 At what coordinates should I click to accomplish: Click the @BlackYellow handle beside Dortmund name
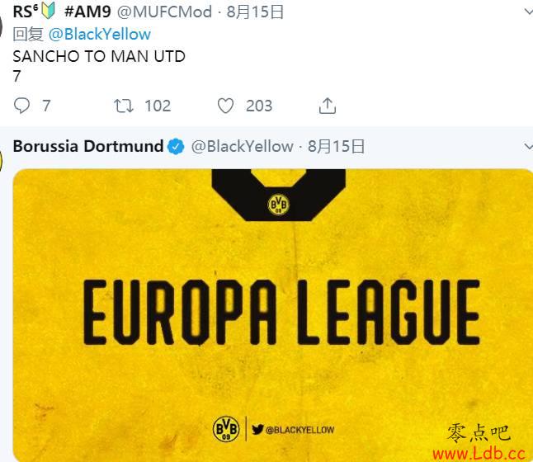(243, 147)
